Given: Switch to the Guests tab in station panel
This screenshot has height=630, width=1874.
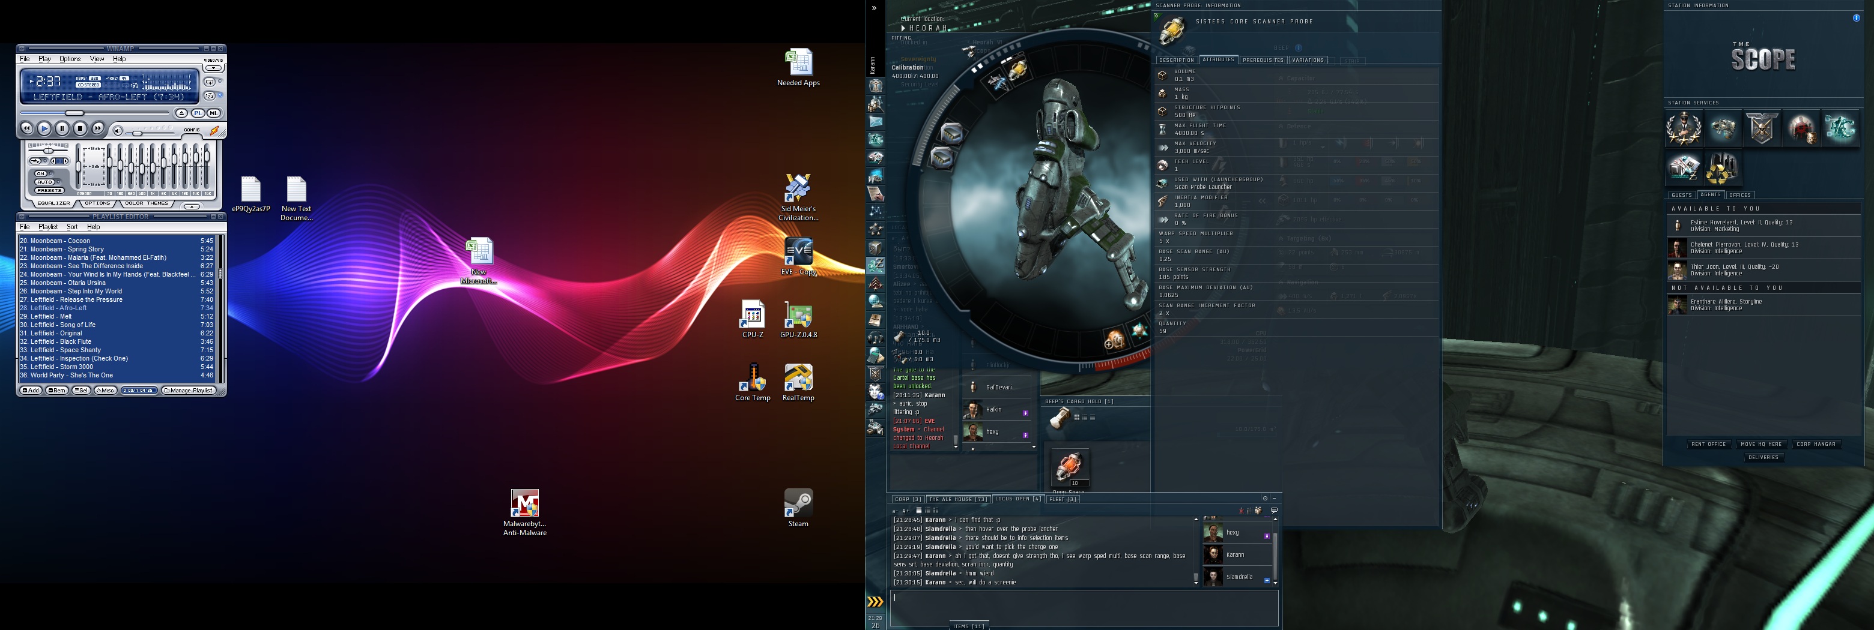Looking at the screenshot, I should [1681, 195].
